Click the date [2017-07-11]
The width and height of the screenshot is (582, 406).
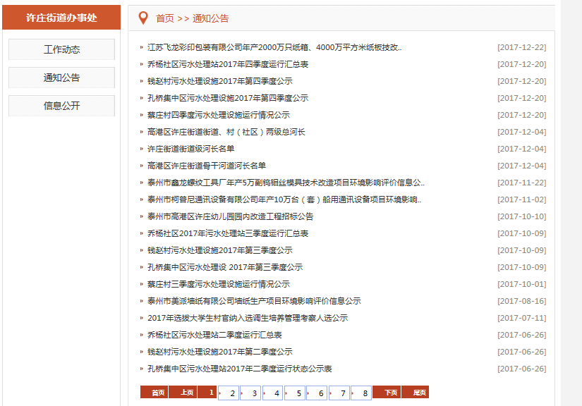coord(522,318)
